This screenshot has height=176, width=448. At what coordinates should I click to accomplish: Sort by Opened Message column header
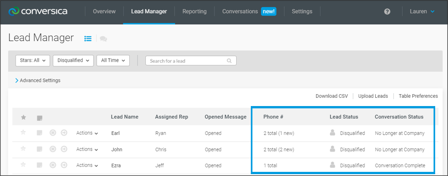pos(226,117)
